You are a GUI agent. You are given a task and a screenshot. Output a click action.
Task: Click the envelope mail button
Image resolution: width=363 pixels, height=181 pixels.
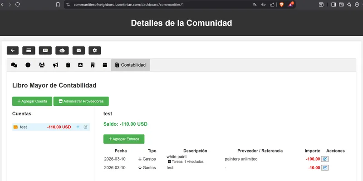(x=78, y=50)
